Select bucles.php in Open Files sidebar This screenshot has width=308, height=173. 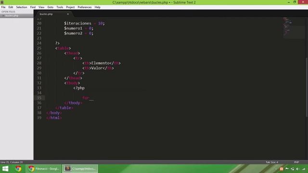pos(12,15)
